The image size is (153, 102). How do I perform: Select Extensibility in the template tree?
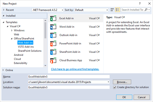20,63
